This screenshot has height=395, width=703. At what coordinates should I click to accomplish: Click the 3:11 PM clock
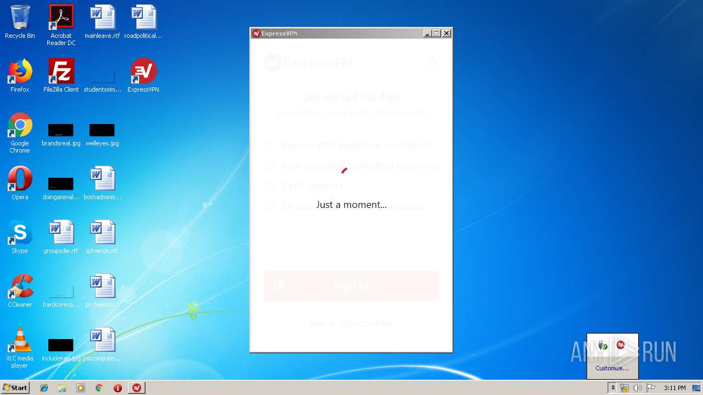coord(674,388)
